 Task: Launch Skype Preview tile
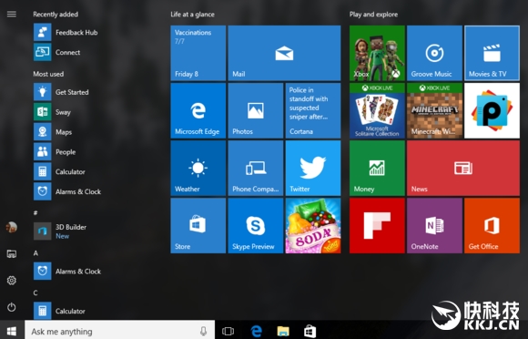[x=256, y=226]
